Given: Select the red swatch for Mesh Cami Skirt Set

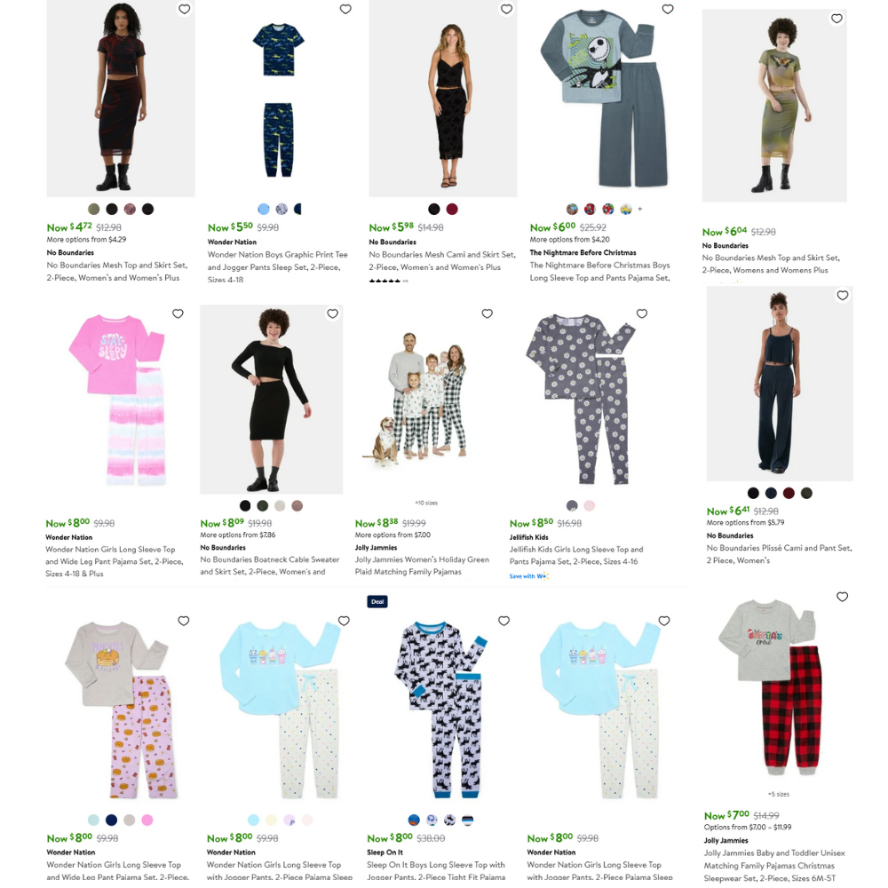Looking at the screenshot, I should pyautogui.click(x=452, y=209).
